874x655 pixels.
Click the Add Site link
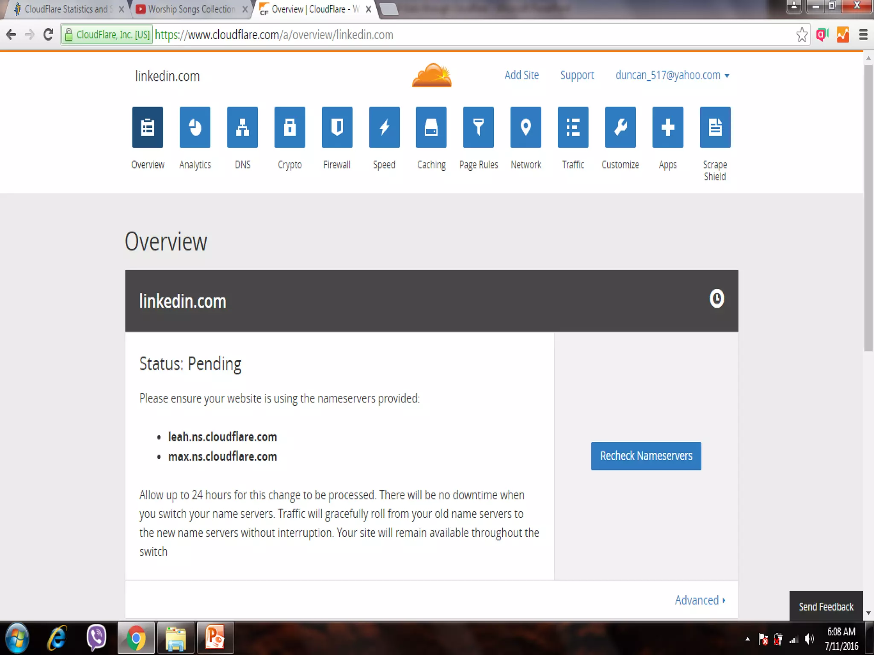click(521, 75)
